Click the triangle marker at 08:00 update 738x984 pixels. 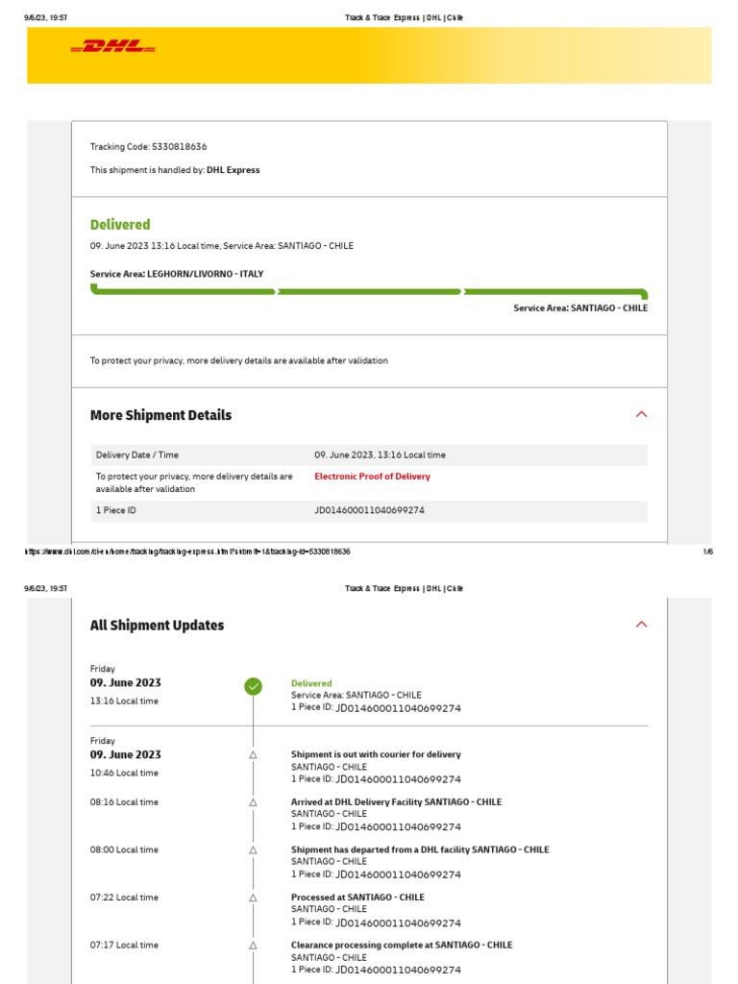pyautogui.click(x=253, y=850)
